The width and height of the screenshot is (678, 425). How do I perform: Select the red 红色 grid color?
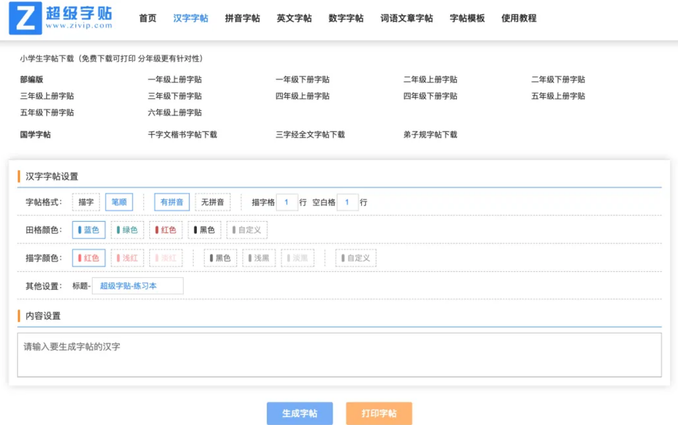tap(166, 230)
